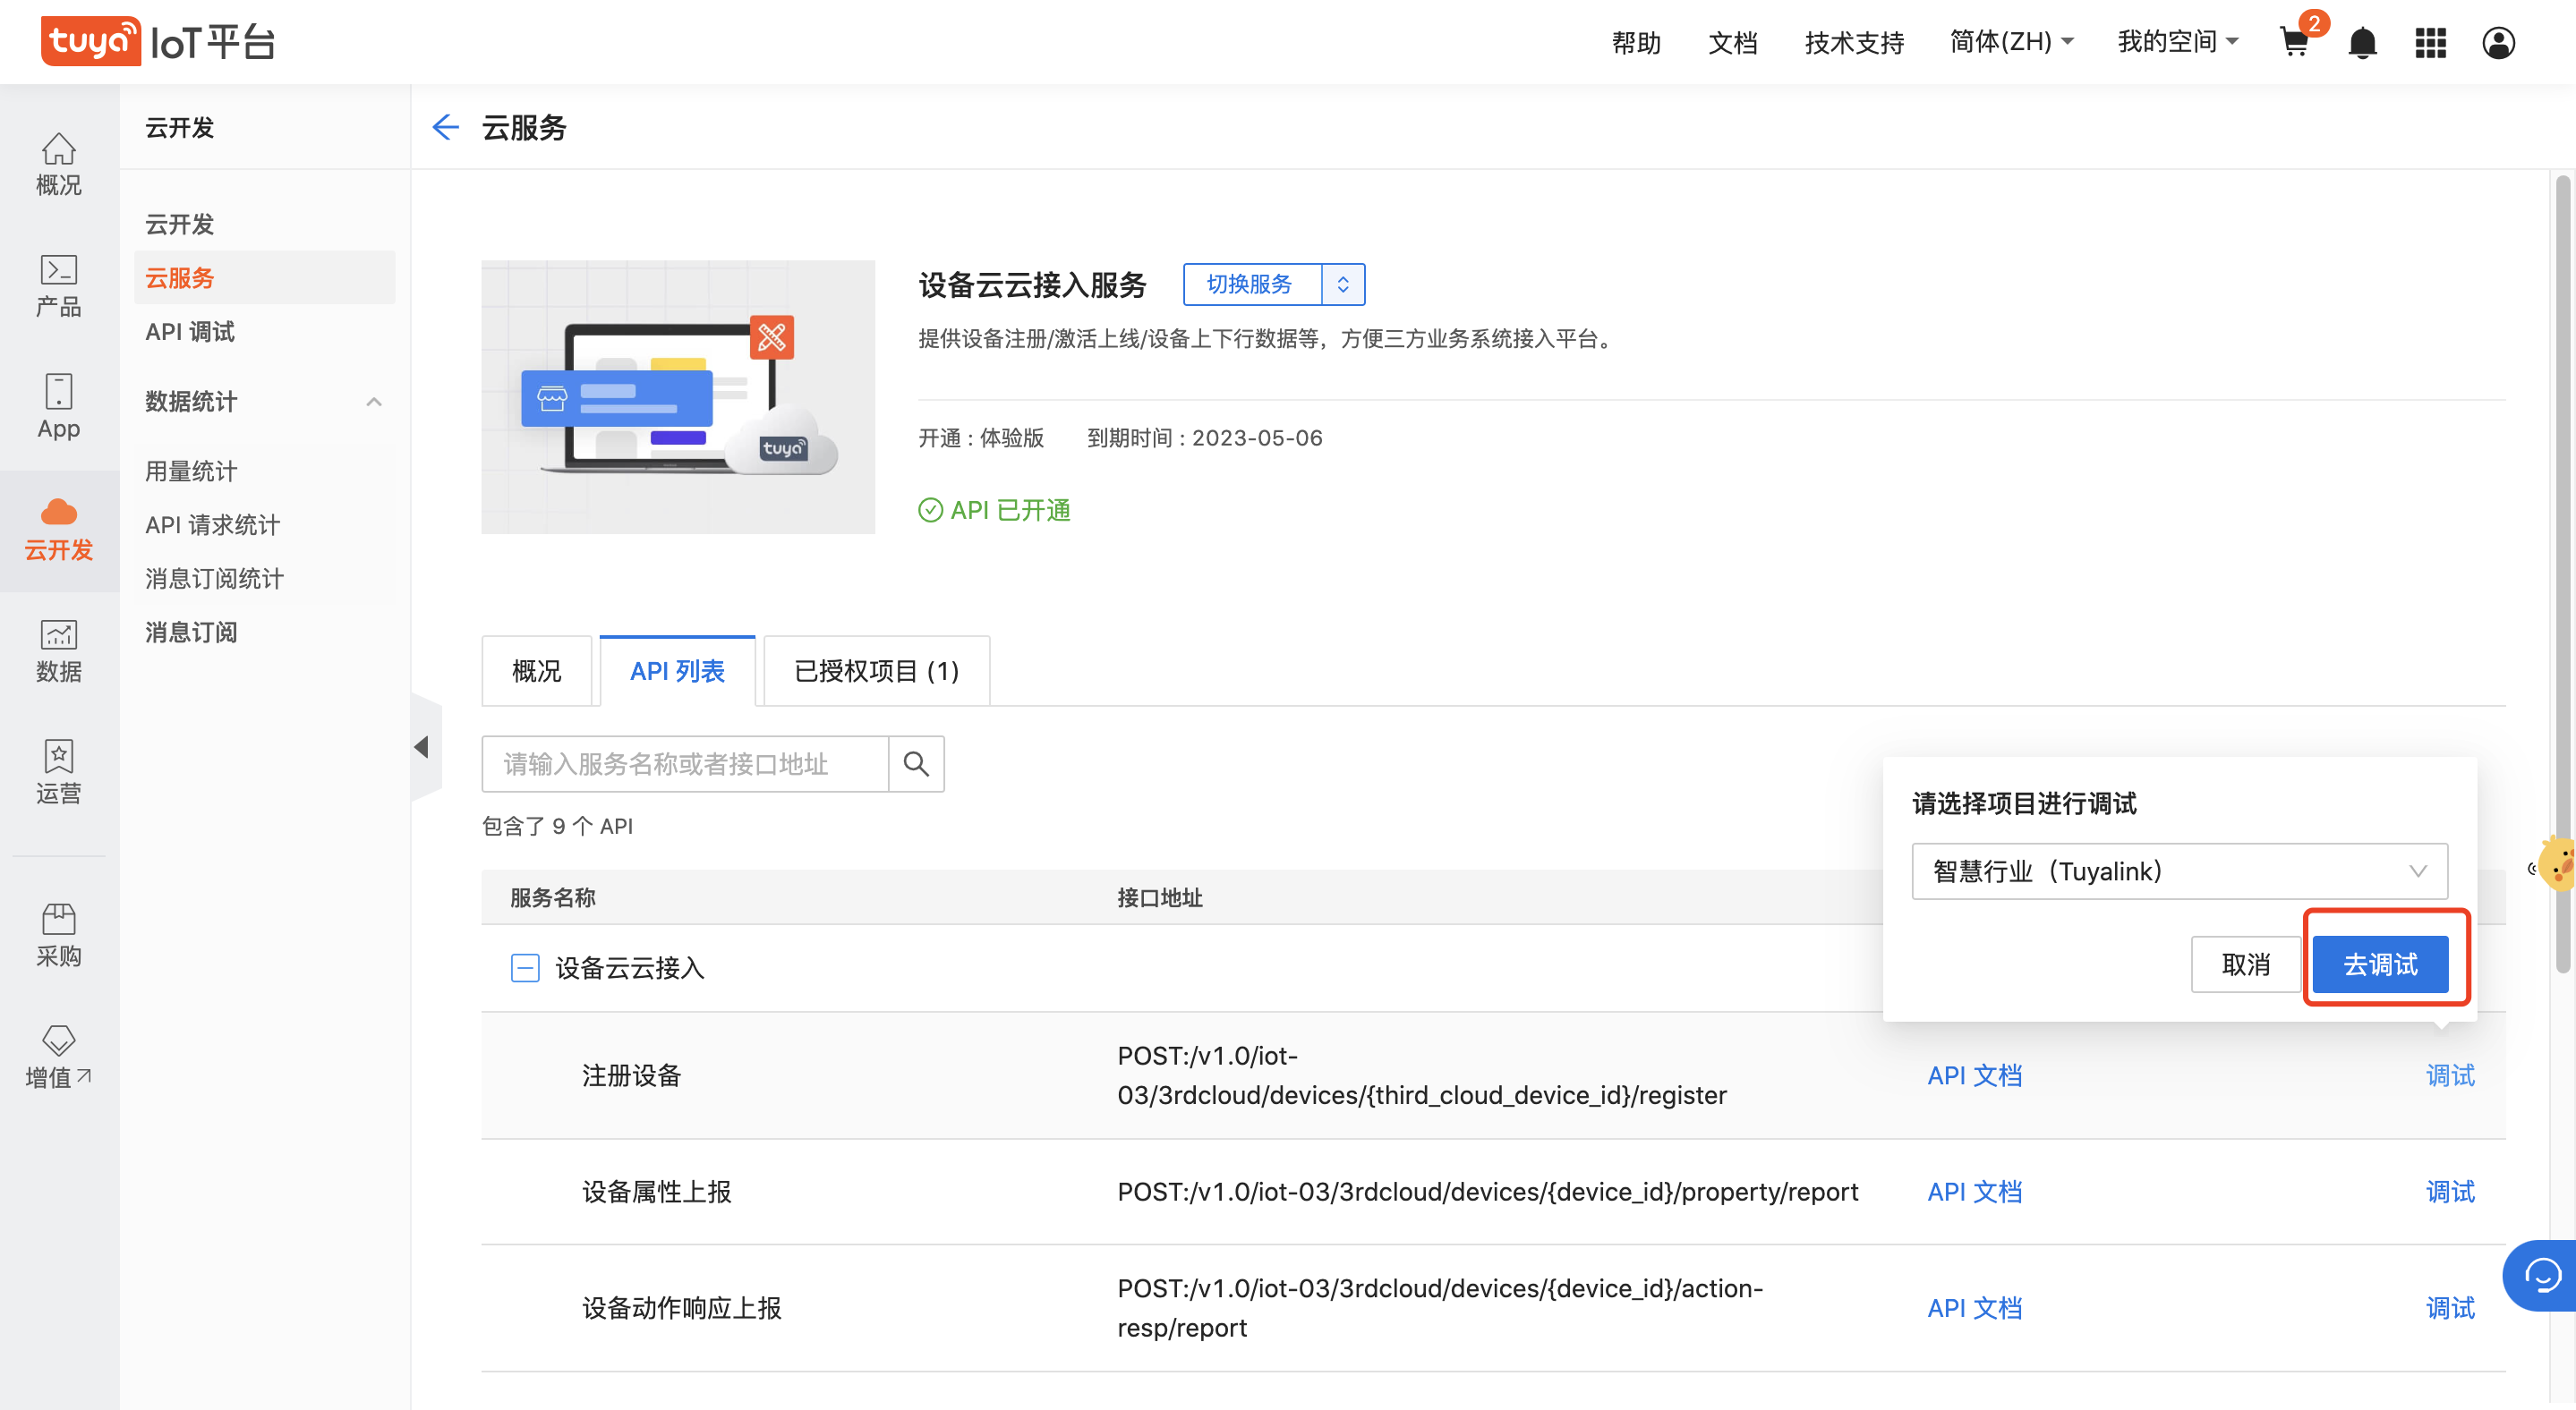Go to 运营 in left sidebar

[x=59, y=774]
